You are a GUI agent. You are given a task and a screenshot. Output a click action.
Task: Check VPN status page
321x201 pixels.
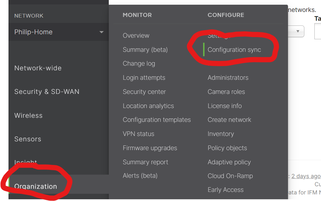click(139, 134)
